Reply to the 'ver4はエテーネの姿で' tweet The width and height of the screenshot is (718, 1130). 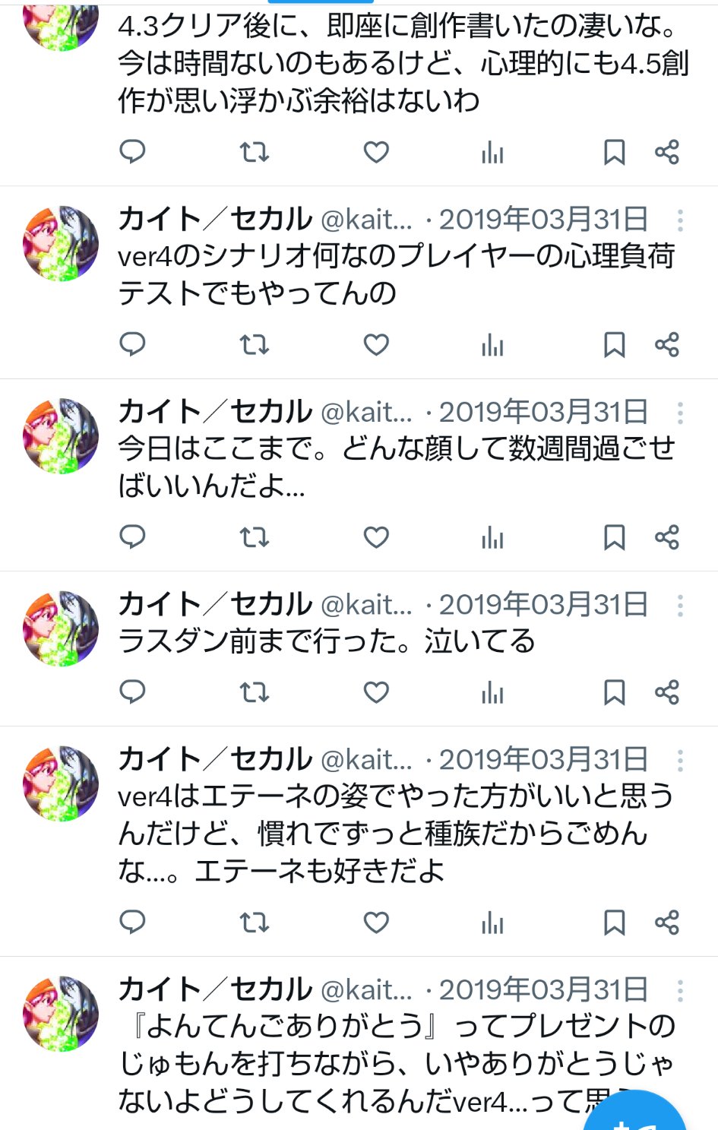pos(133,923)
